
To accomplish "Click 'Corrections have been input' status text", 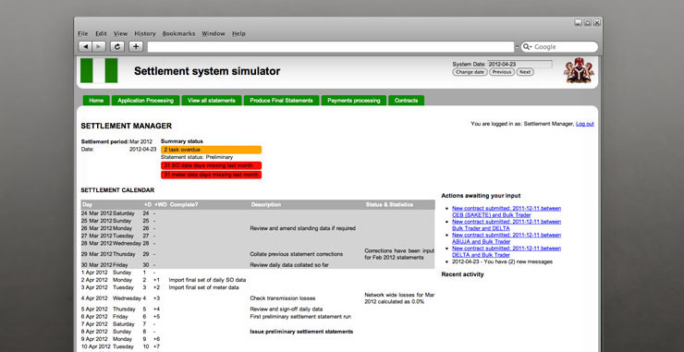I will [x=399, y=254].
